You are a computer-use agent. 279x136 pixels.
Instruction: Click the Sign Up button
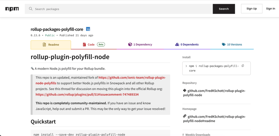click(251, 9)
